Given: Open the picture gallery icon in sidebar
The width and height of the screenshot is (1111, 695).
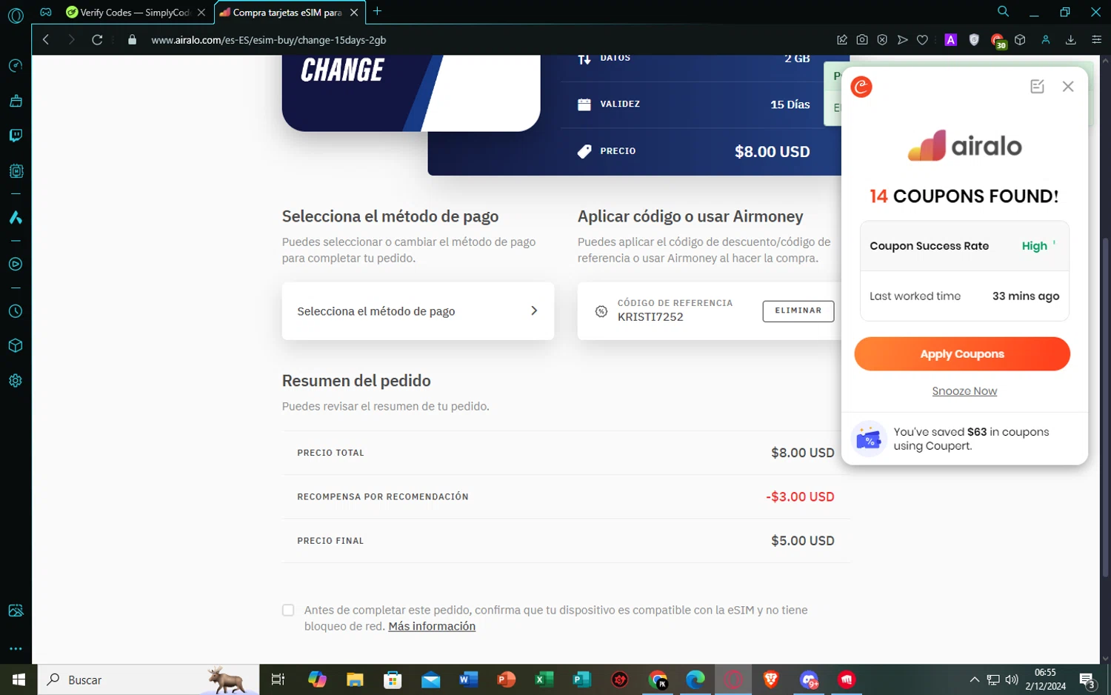Looking at the screenshot, I should click(x=16, y=611).
